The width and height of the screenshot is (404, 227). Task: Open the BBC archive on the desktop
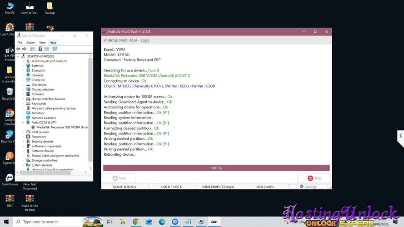pos(10,201)
